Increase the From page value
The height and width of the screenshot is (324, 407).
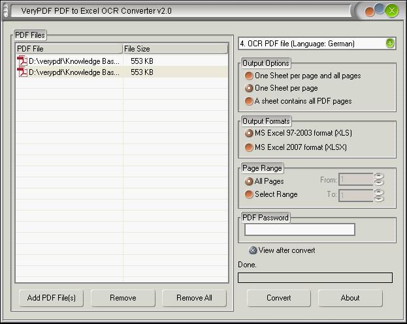coord(379,176)
